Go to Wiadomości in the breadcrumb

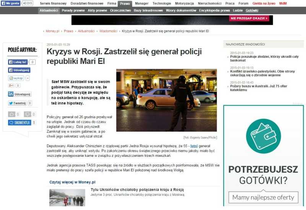(108, 31)
